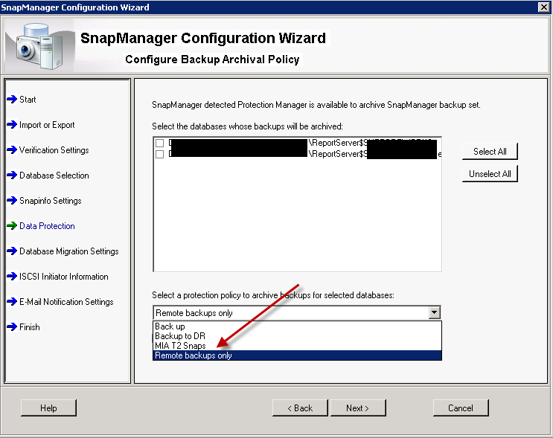Click the Unselect All button
Screen dimensions: 553x438
click(x=490, y=174)
